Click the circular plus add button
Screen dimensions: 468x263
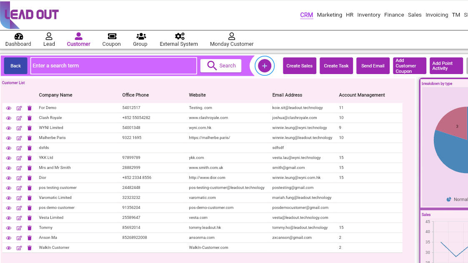(x=265, y=65)
